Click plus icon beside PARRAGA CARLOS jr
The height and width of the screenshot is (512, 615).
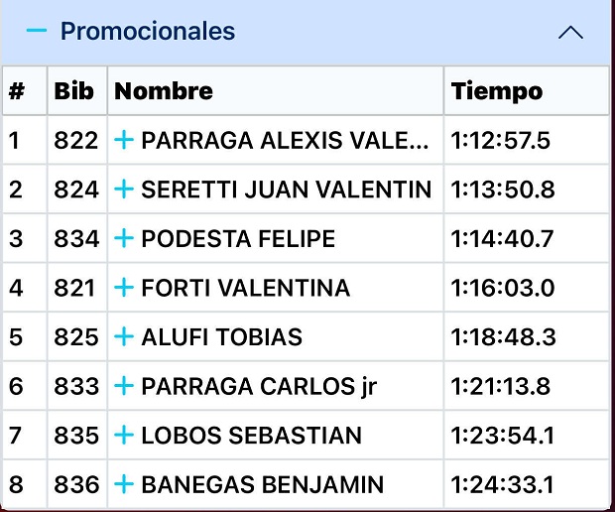point(124,386)
